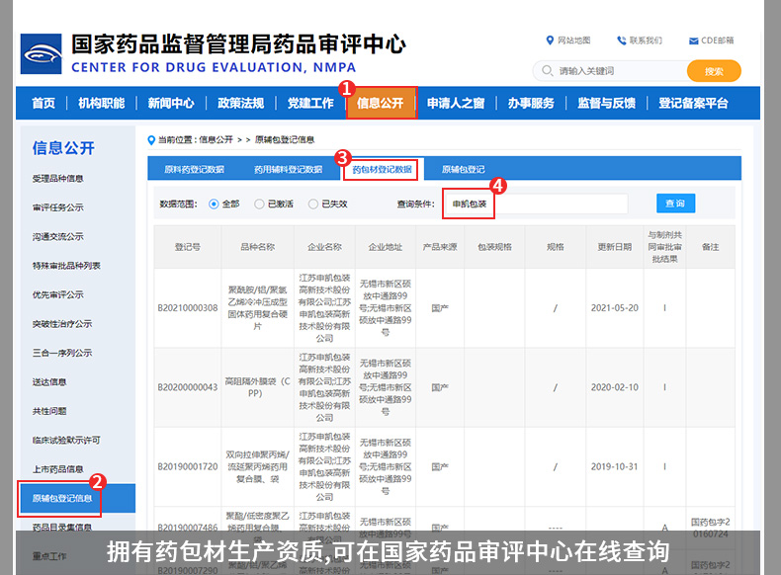Click the CDE邮箱 envelope icon
This screenshot has width=781, height=575.
point(693,41)
